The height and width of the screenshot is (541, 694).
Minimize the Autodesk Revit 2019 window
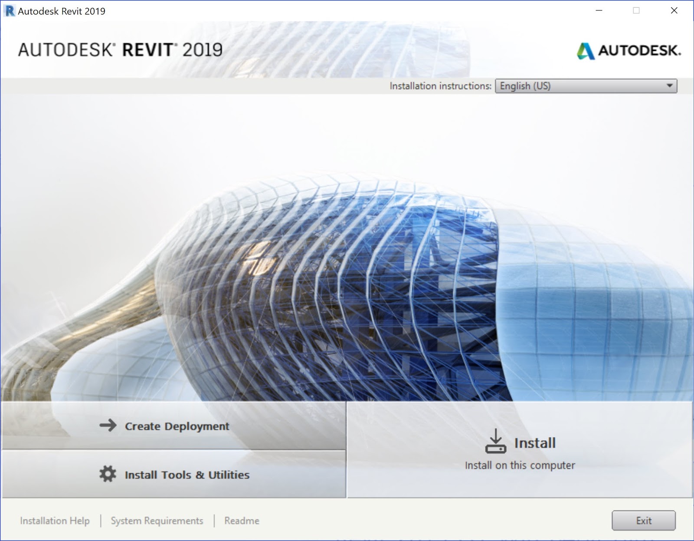pos(599,11)
